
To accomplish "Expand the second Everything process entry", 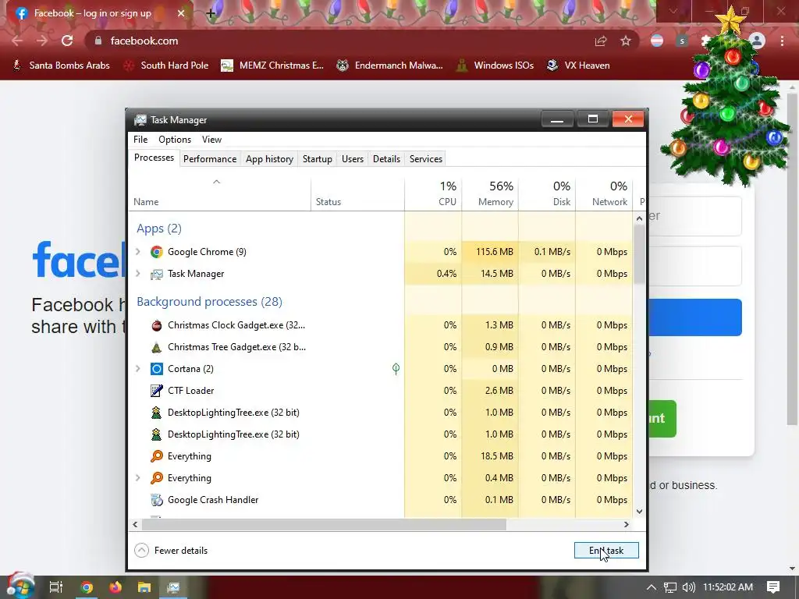I will (137, 478).
